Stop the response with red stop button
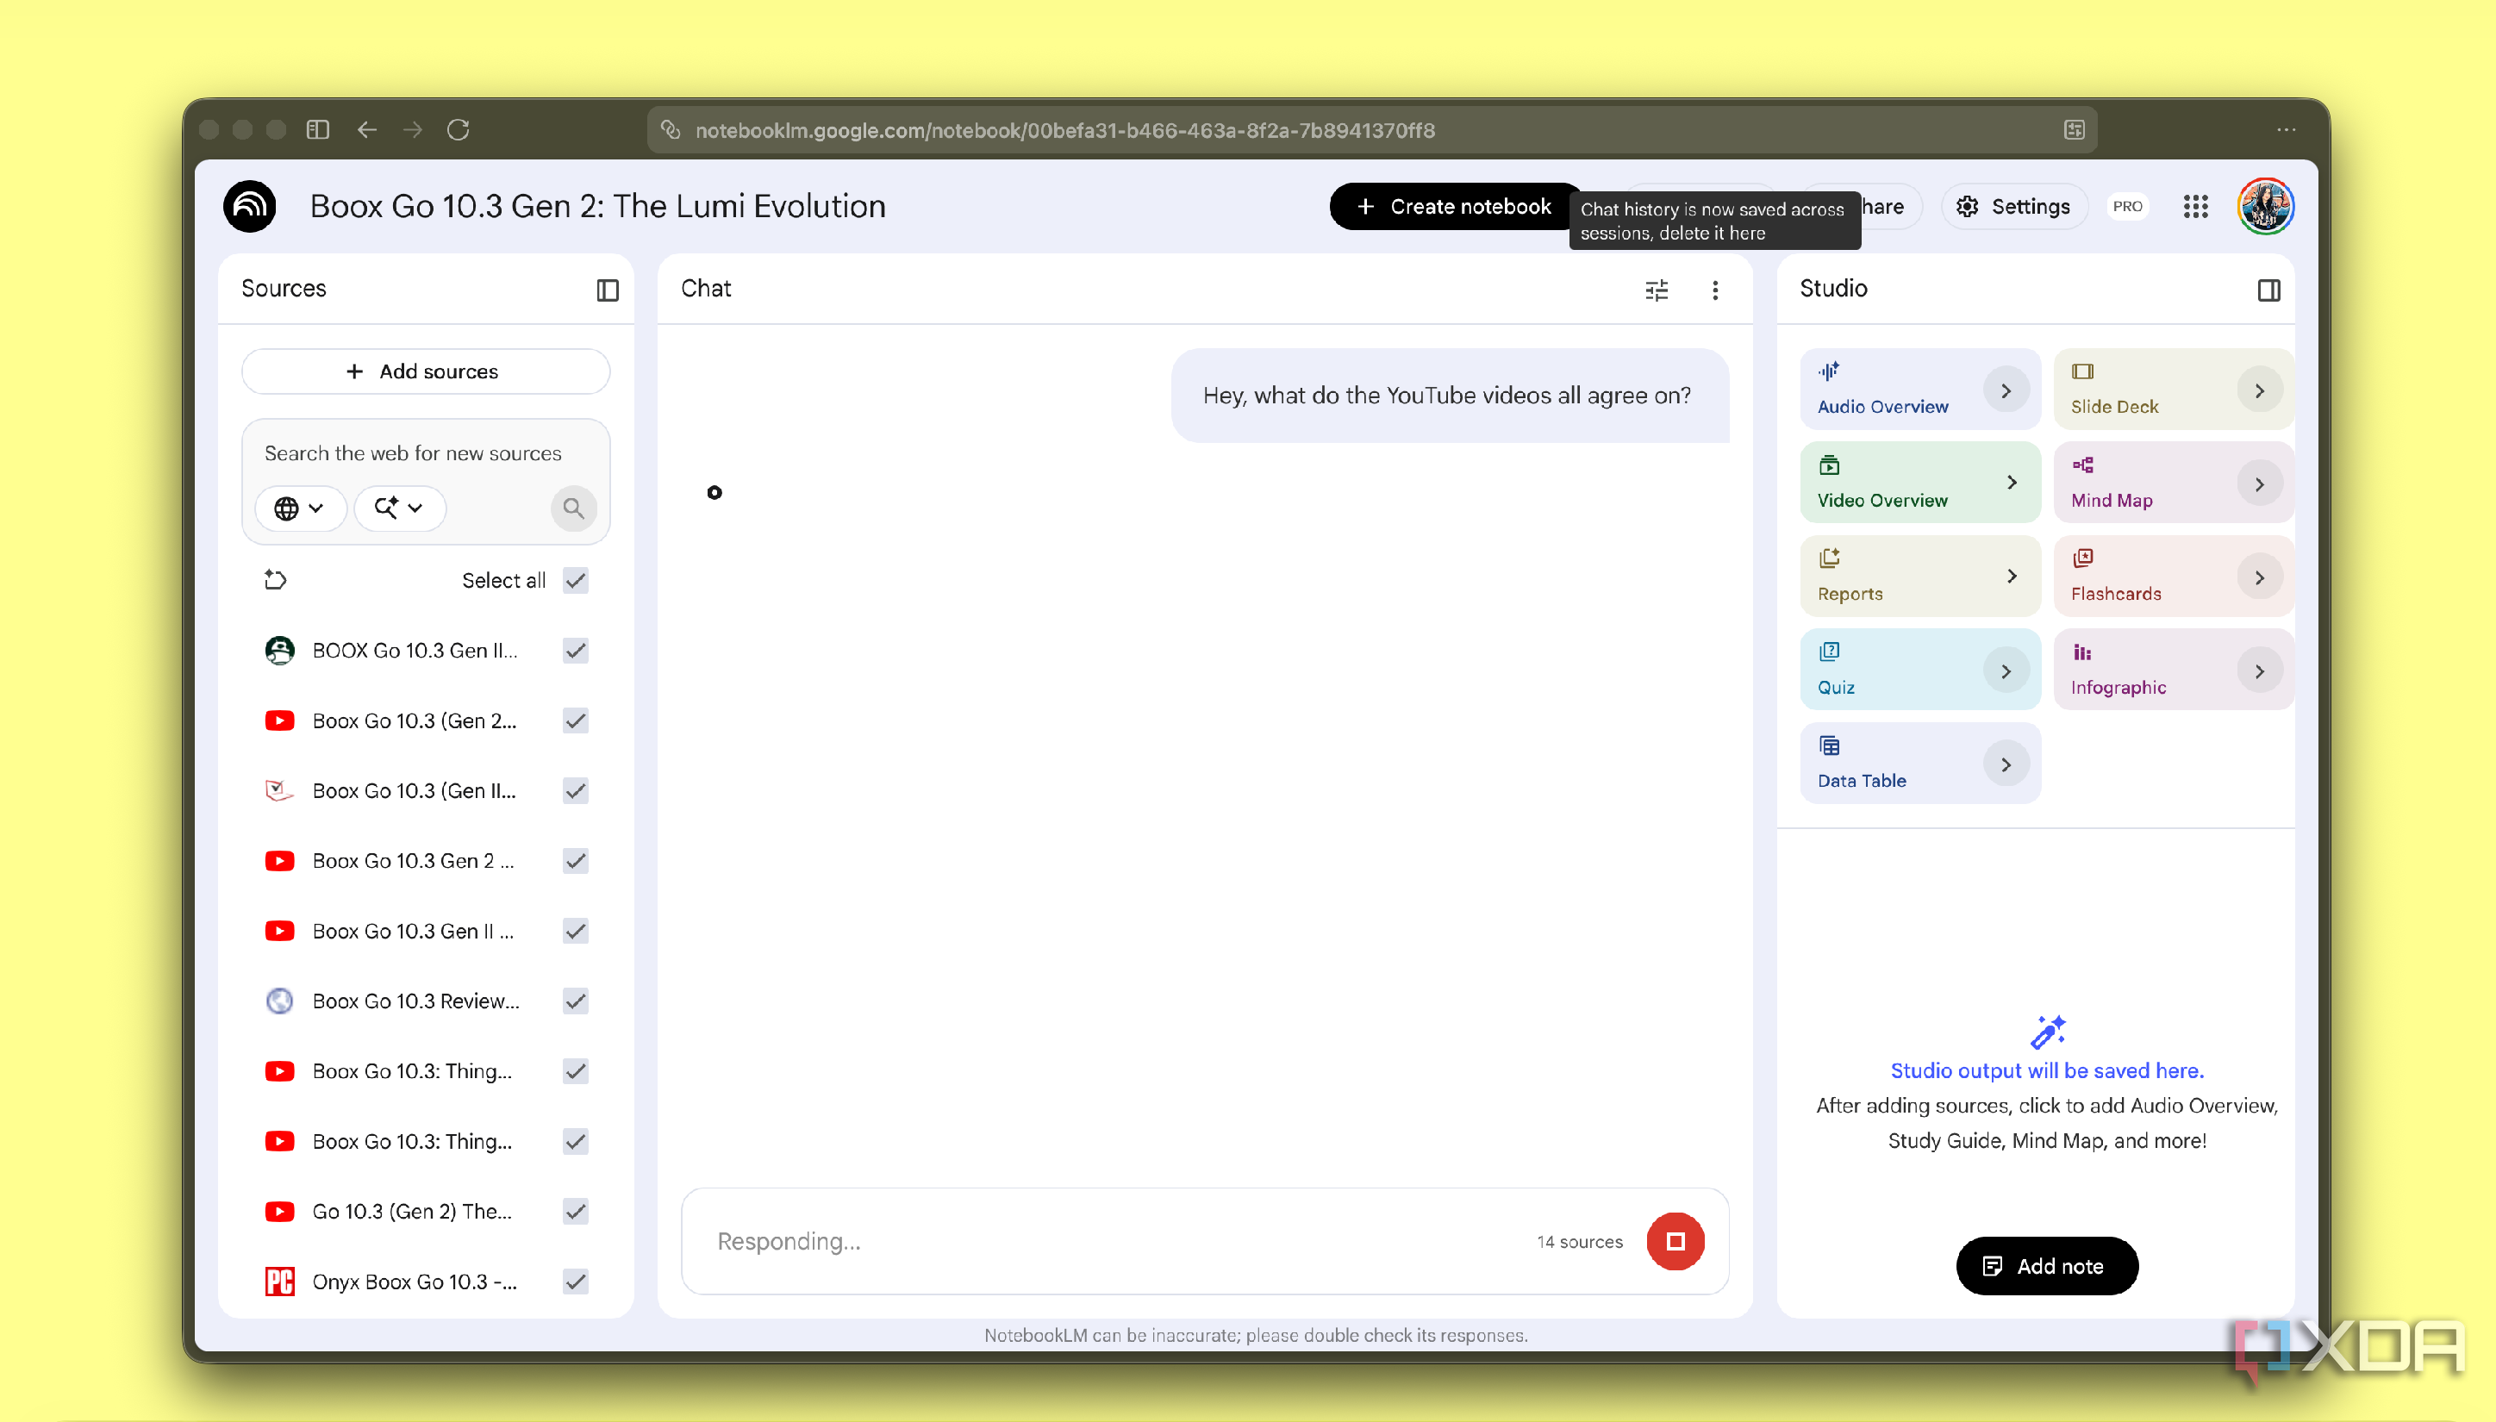 coord(1675,1241)
